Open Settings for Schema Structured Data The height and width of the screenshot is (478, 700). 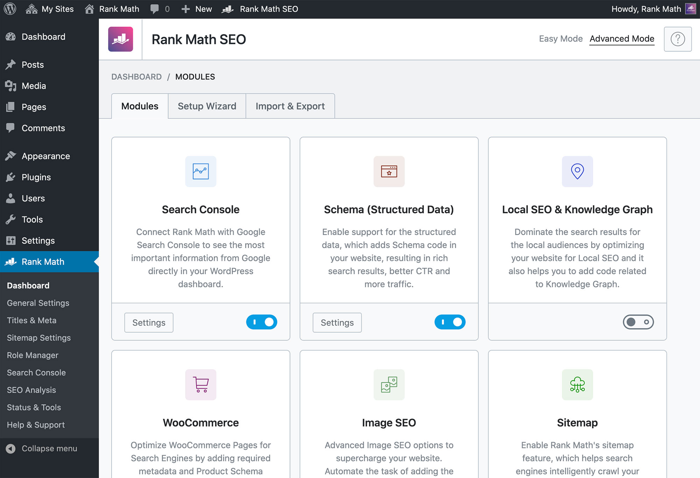coord(337,322)
